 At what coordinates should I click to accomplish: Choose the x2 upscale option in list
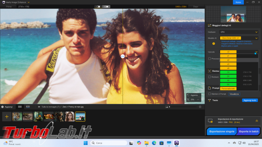[228, 60]
